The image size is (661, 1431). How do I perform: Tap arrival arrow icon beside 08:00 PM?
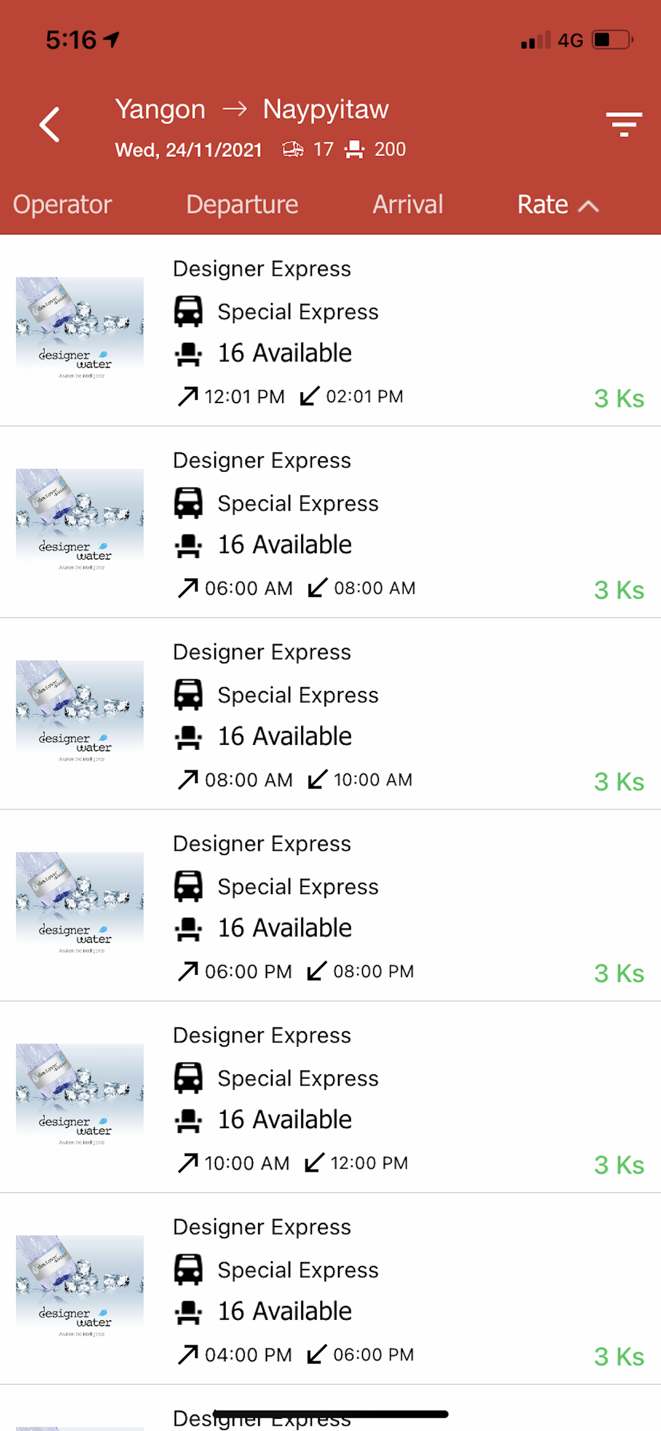coord(317,971)
